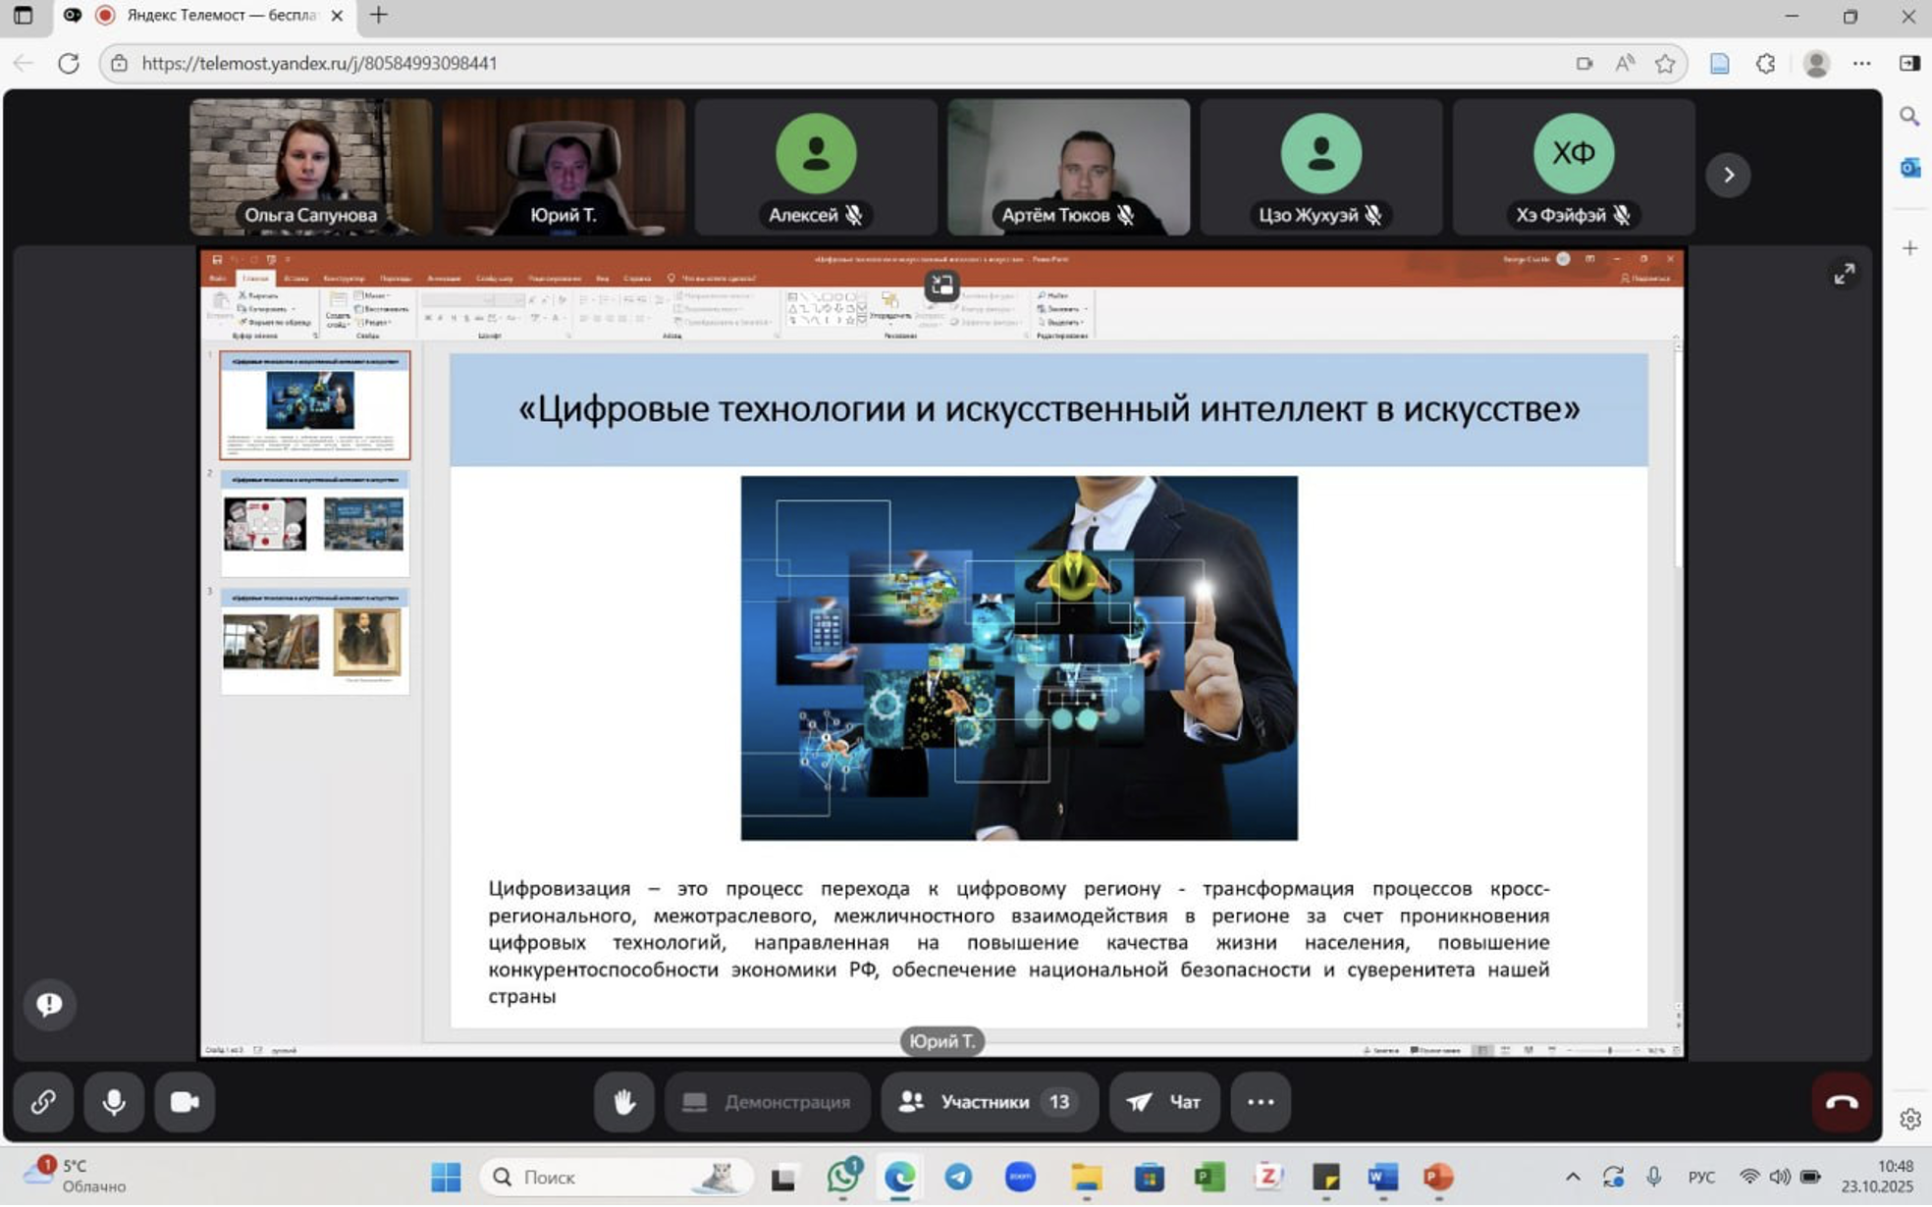Open the feedback exclamation bubble

49,1004
